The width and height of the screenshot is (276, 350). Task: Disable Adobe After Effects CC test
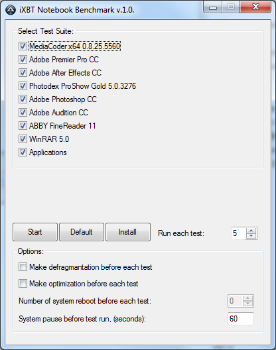point(23,73)
